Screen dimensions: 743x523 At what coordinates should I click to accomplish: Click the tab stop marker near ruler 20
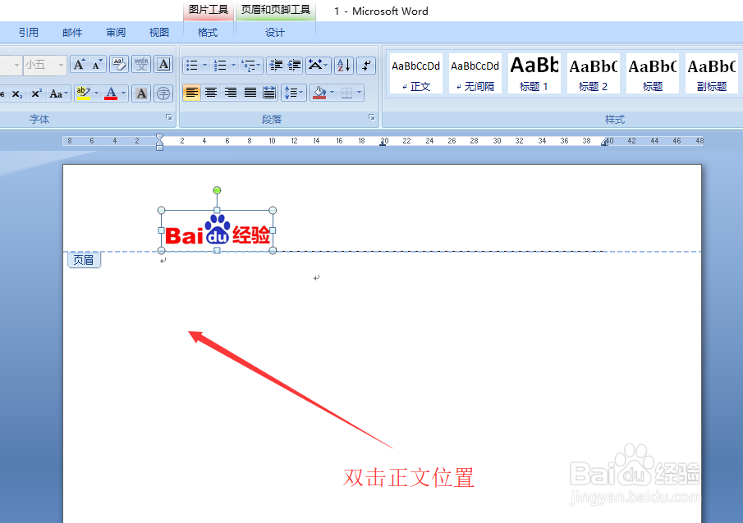point(383,143)
